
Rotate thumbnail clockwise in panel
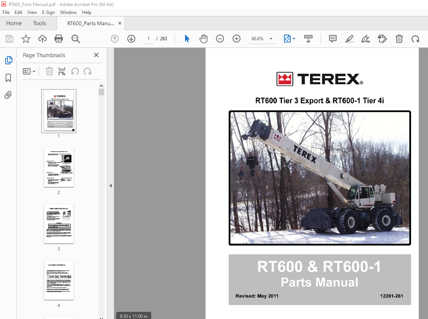coord(88,71)
